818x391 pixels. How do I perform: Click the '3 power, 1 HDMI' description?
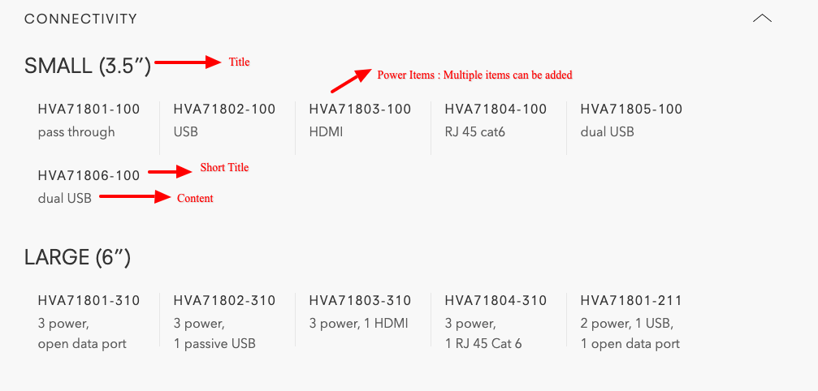pos(358,324)
